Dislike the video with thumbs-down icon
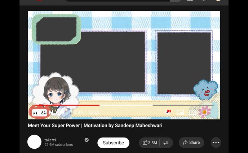The width and height of the screenshot is (248, 153). coord(166,143)
